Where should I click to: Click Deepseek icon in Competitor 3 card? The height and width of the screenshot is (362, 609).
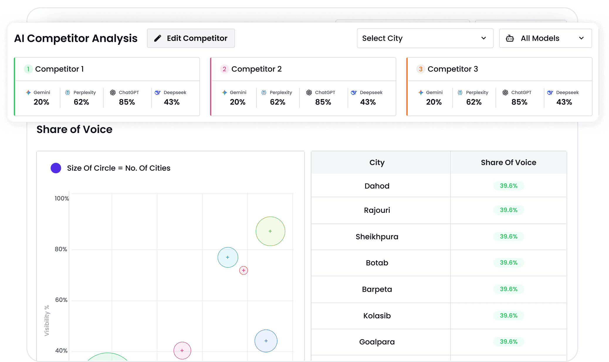[x=550, y=93]
